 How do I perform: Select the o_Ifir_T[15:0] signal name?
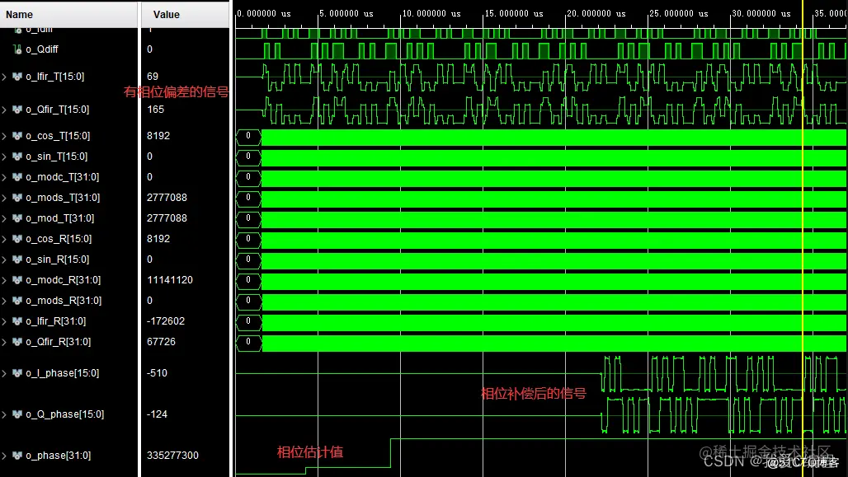pos(54,77)
